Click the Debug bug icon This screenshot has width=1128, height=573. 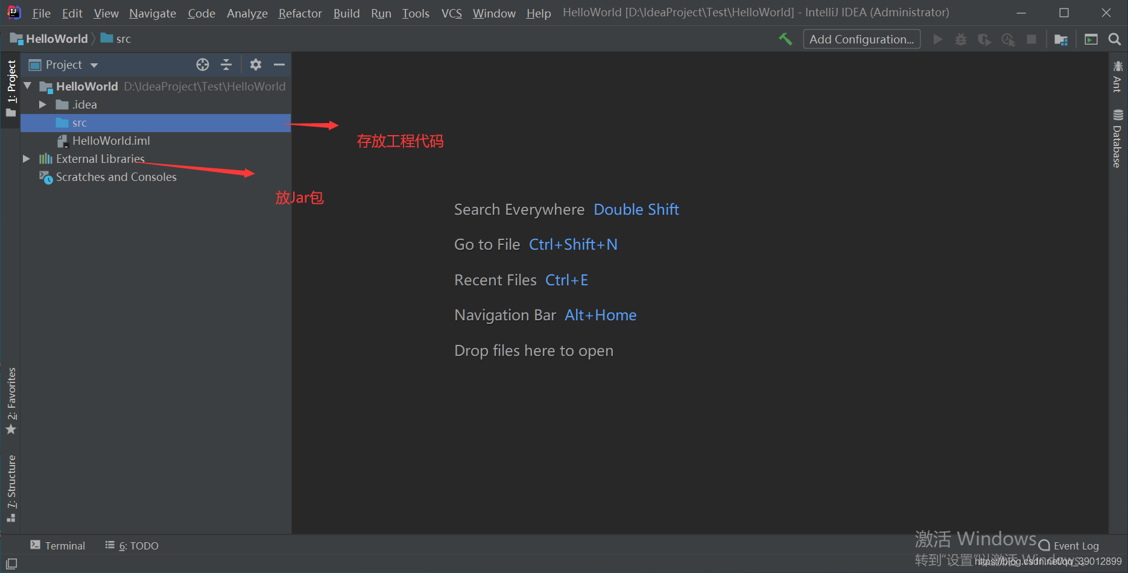coord(961,39)
